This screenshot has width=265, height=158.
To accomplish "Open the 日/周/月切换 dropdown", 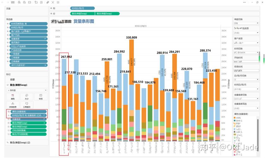I will (246, 79).
